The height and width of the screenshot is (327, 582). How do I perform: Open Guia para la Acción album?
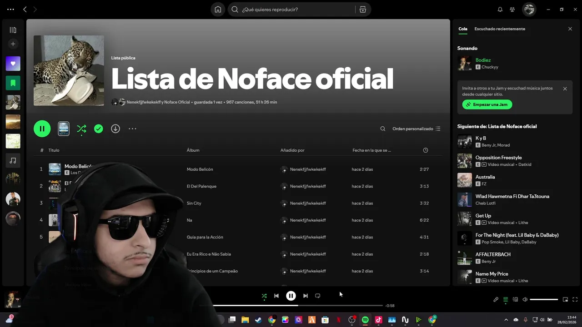click(x=205, y=237)
